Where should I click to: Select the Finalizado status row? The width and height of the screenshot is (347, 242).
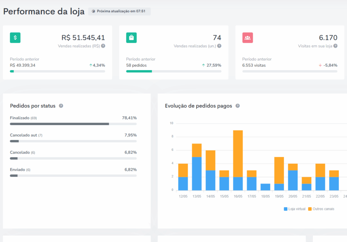pyautogui.click(x=73, y=118)
